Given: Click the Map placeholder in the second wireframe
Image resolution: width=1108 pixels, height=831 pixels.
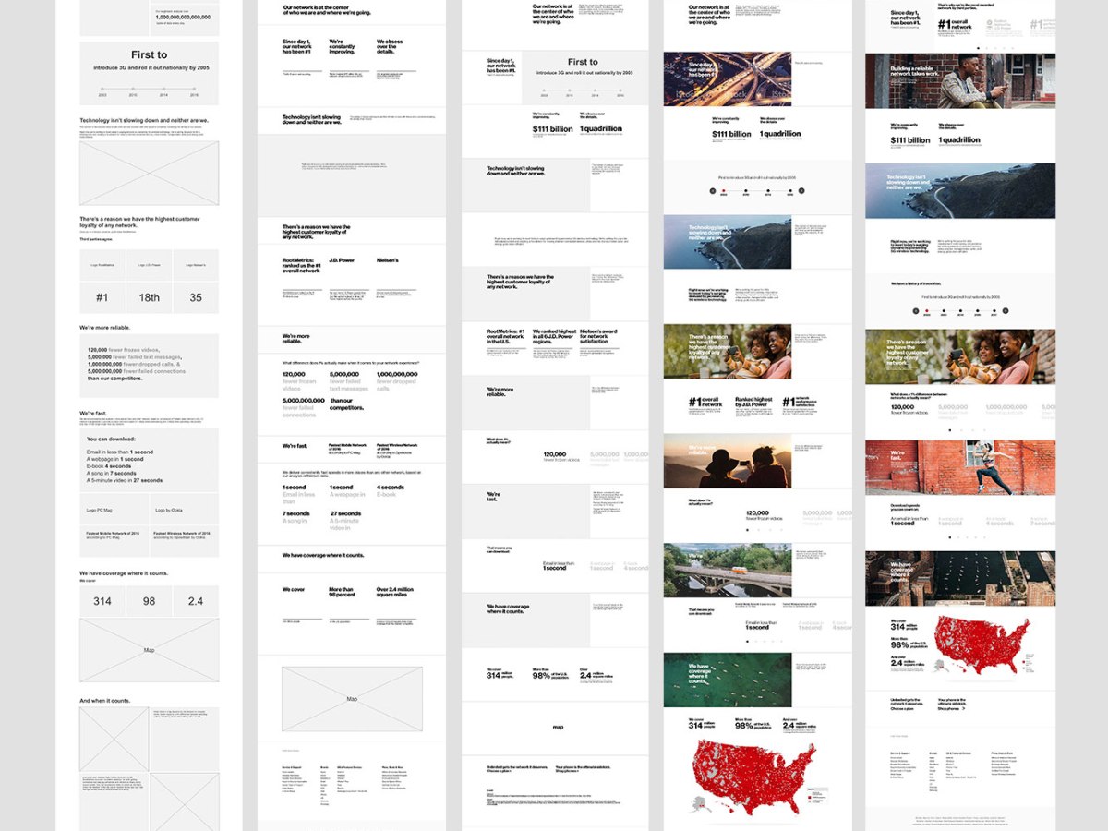Looking at the screenshot, I should 352,699.
